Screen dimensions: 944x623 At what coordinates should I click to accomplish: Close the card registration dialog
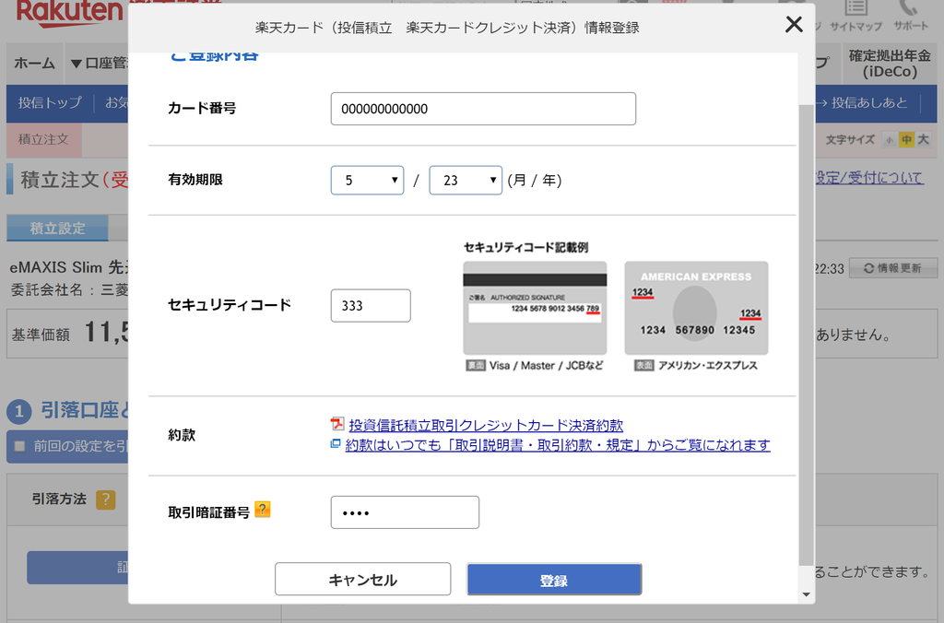point(794,25)
